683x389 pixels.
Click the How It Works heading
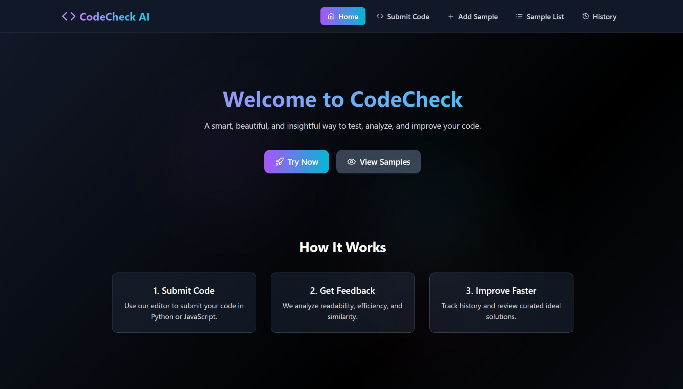pyautogui.click(x=342, y=247)
